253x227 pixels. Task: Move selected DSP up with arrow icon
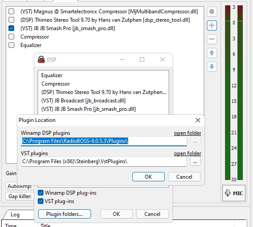pyautogui.click(x=212, y=53)
